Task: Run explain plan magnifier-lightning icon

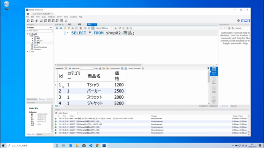Action: click(73, 28)
